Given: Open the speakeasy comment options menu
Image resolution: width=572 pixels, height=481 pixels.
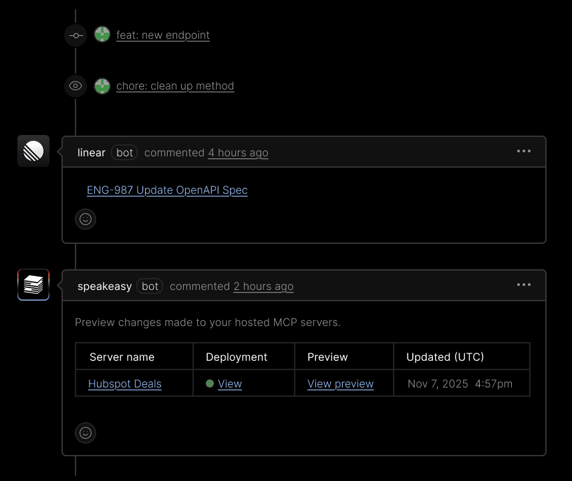Looking at the screenshot, I should [x=524, y=285].
